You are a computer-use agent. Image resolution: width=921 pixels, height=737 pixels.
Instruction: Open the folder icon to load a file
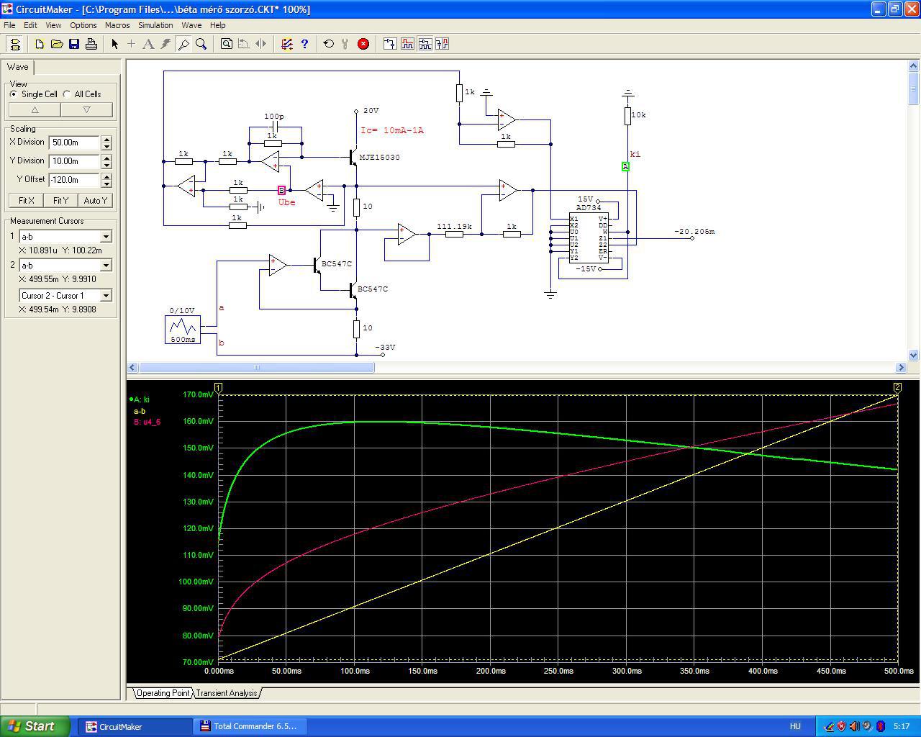point(57,44)
